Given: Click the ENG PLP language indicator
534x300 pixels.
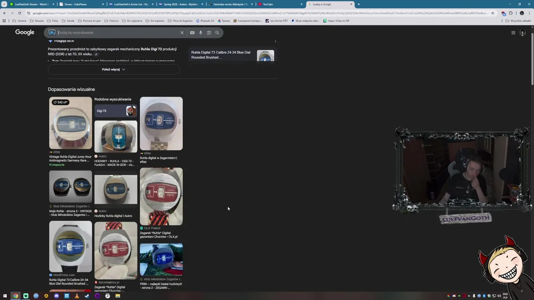Looking at the screenshot, I should click(505, 296).
